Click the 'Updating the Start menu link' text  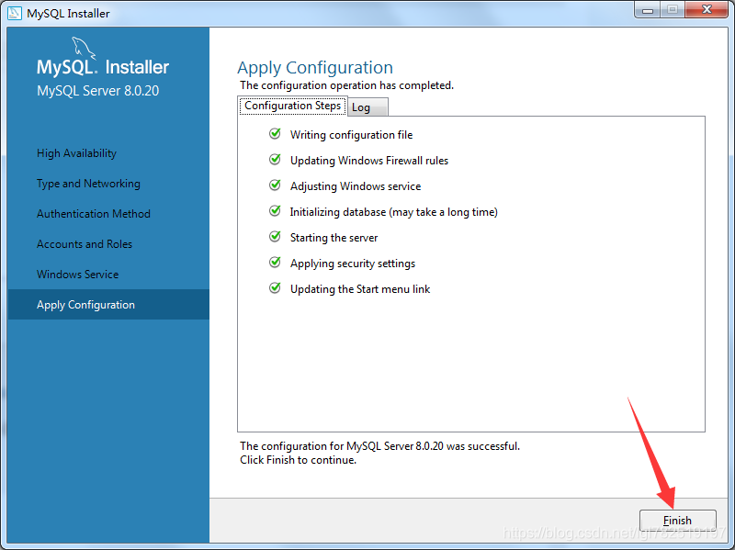(x=360, y=289)
